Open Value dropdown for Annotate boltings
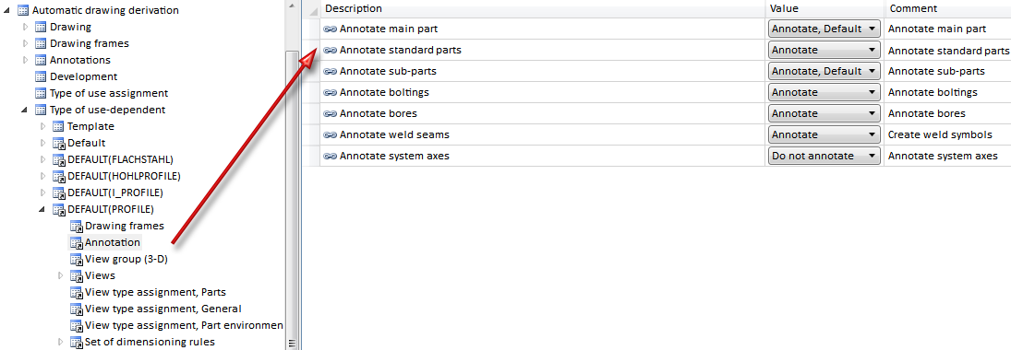The height and width of the screenshot is (350, 1011). (x=824, y=93)
